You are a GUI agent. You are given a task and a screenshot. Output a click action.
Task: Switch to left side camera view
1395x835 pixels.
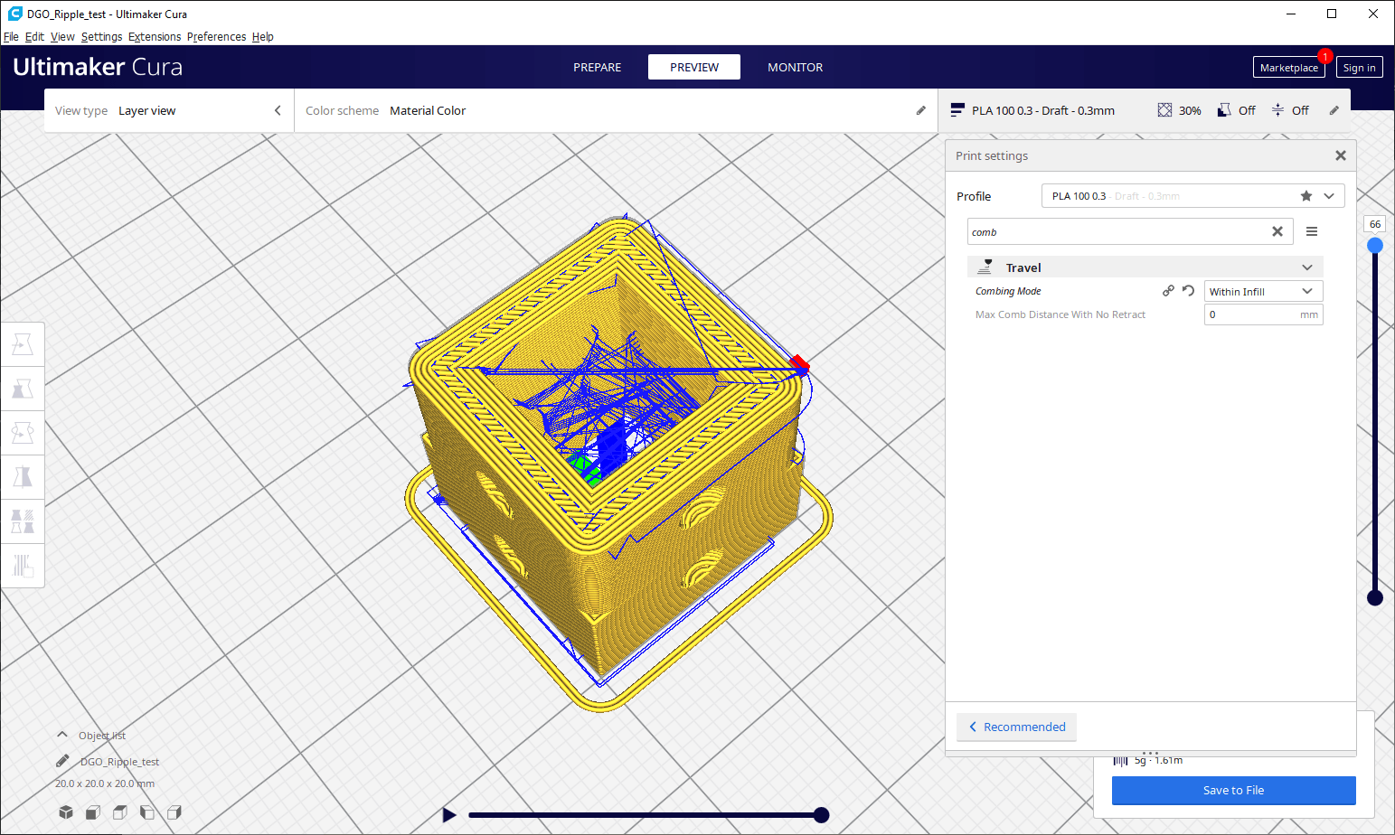point(146,812)
